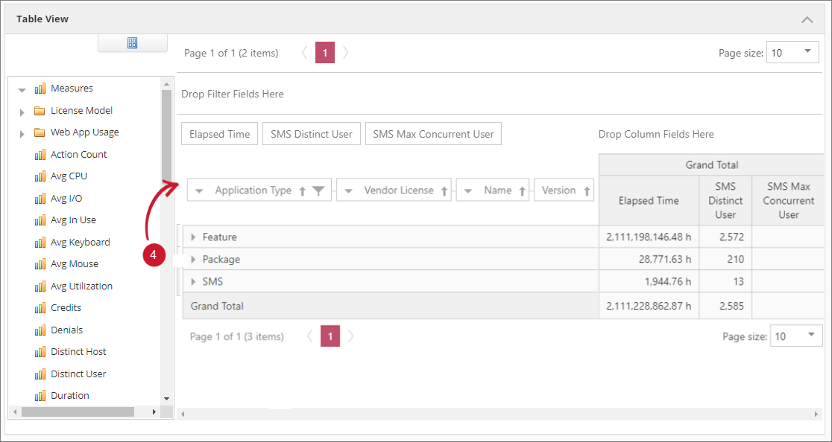Collapse the Table View panel
Image resolution: width=832 pixels, height=442 pixels.
click(x=807, y=19)
